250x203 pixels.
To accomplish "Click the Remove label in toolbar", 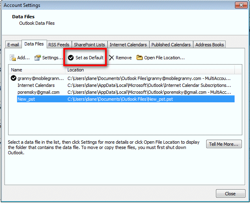I will coord(123,58).
